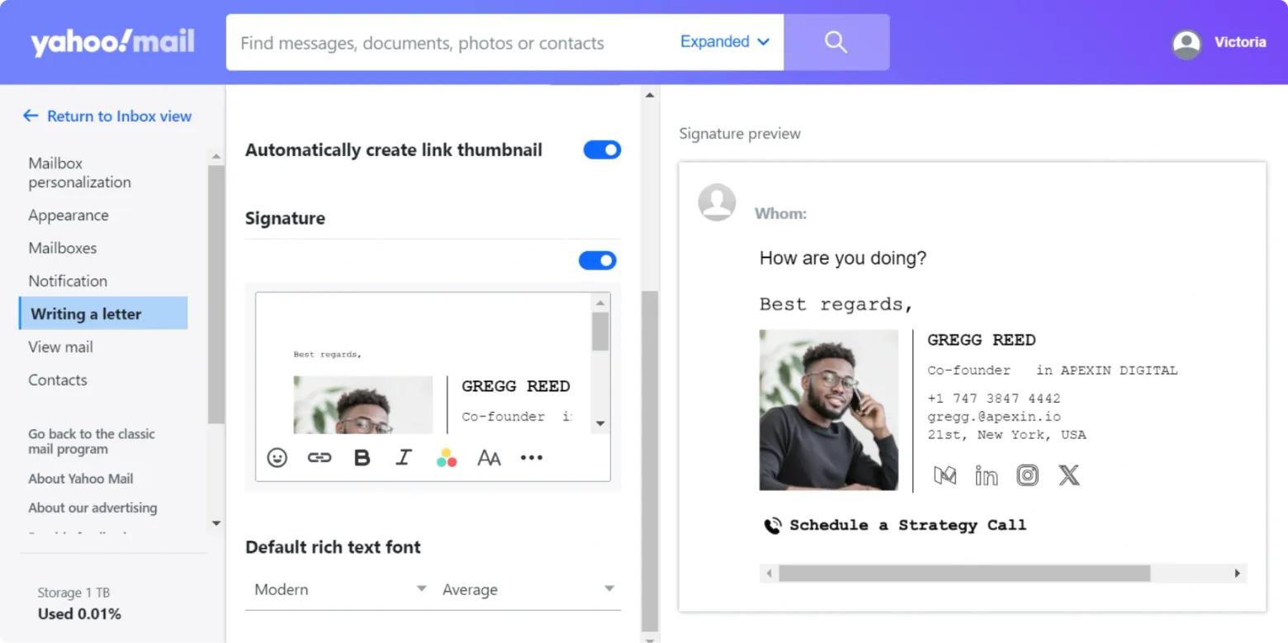Click GREGG REED name in preview
Screen dimensions: 1288x643
tap(981, 340)
